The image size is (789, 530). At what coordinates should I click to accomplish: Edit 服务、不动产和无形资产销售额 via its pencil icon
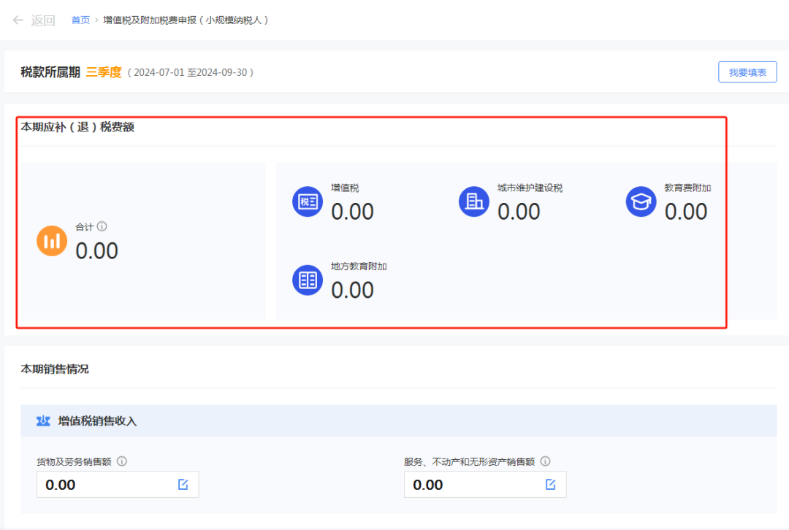pos(551,485)
